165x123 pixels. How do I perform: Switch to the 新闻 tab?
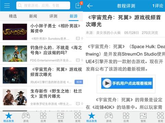point(33,16)
